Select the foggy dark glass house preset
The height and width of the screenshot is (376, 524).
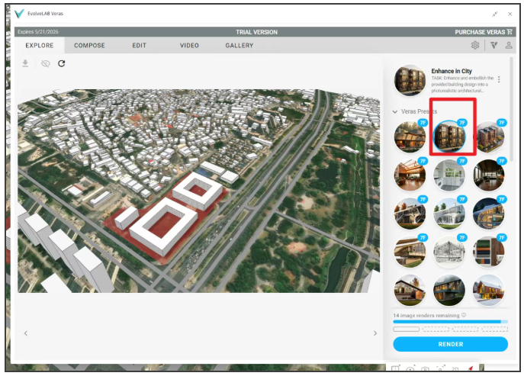(x=449, y=290)
